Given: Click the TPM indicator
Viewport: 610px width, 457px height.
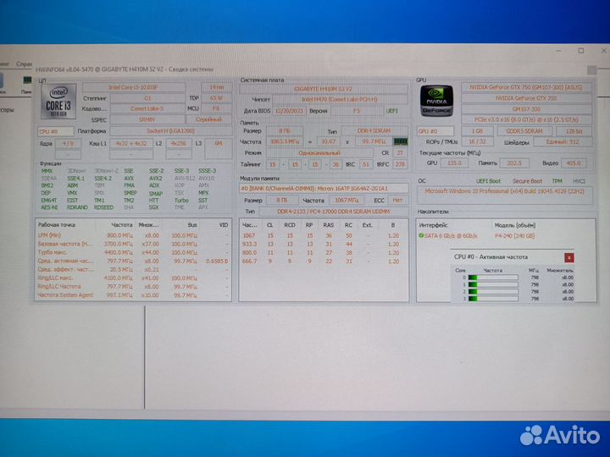Looking at the screenshot, I should pyautogui.click(x=557, y=181).
